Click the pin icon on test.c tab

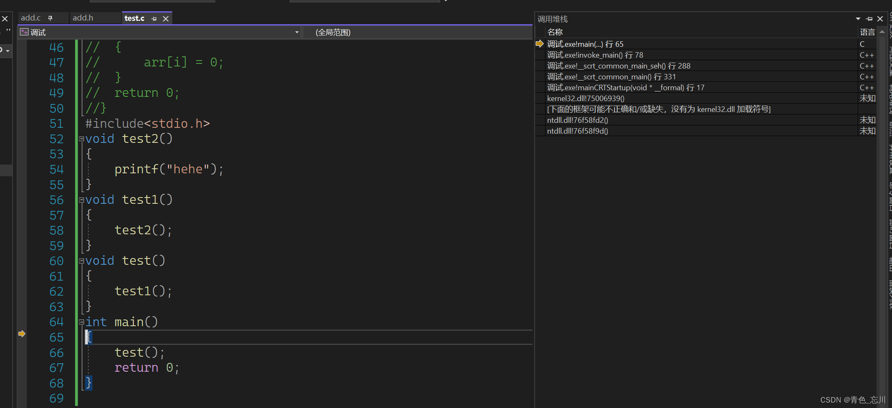(x=154, y=19)
